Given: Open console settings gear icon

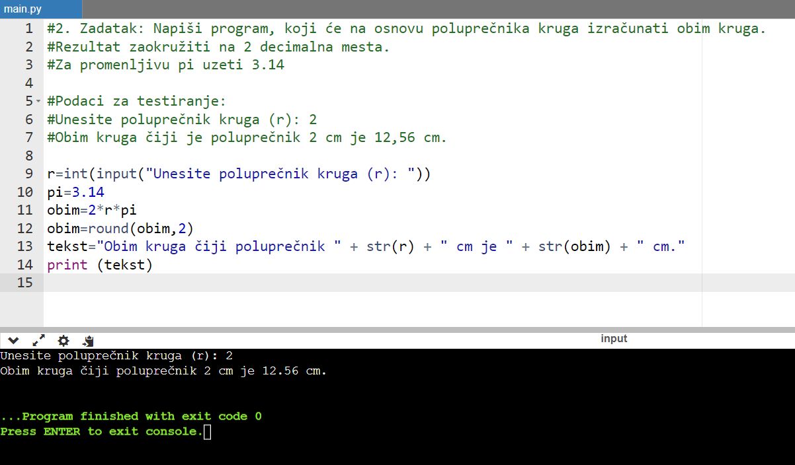Looking at the screenshot, I should (63, 341).
